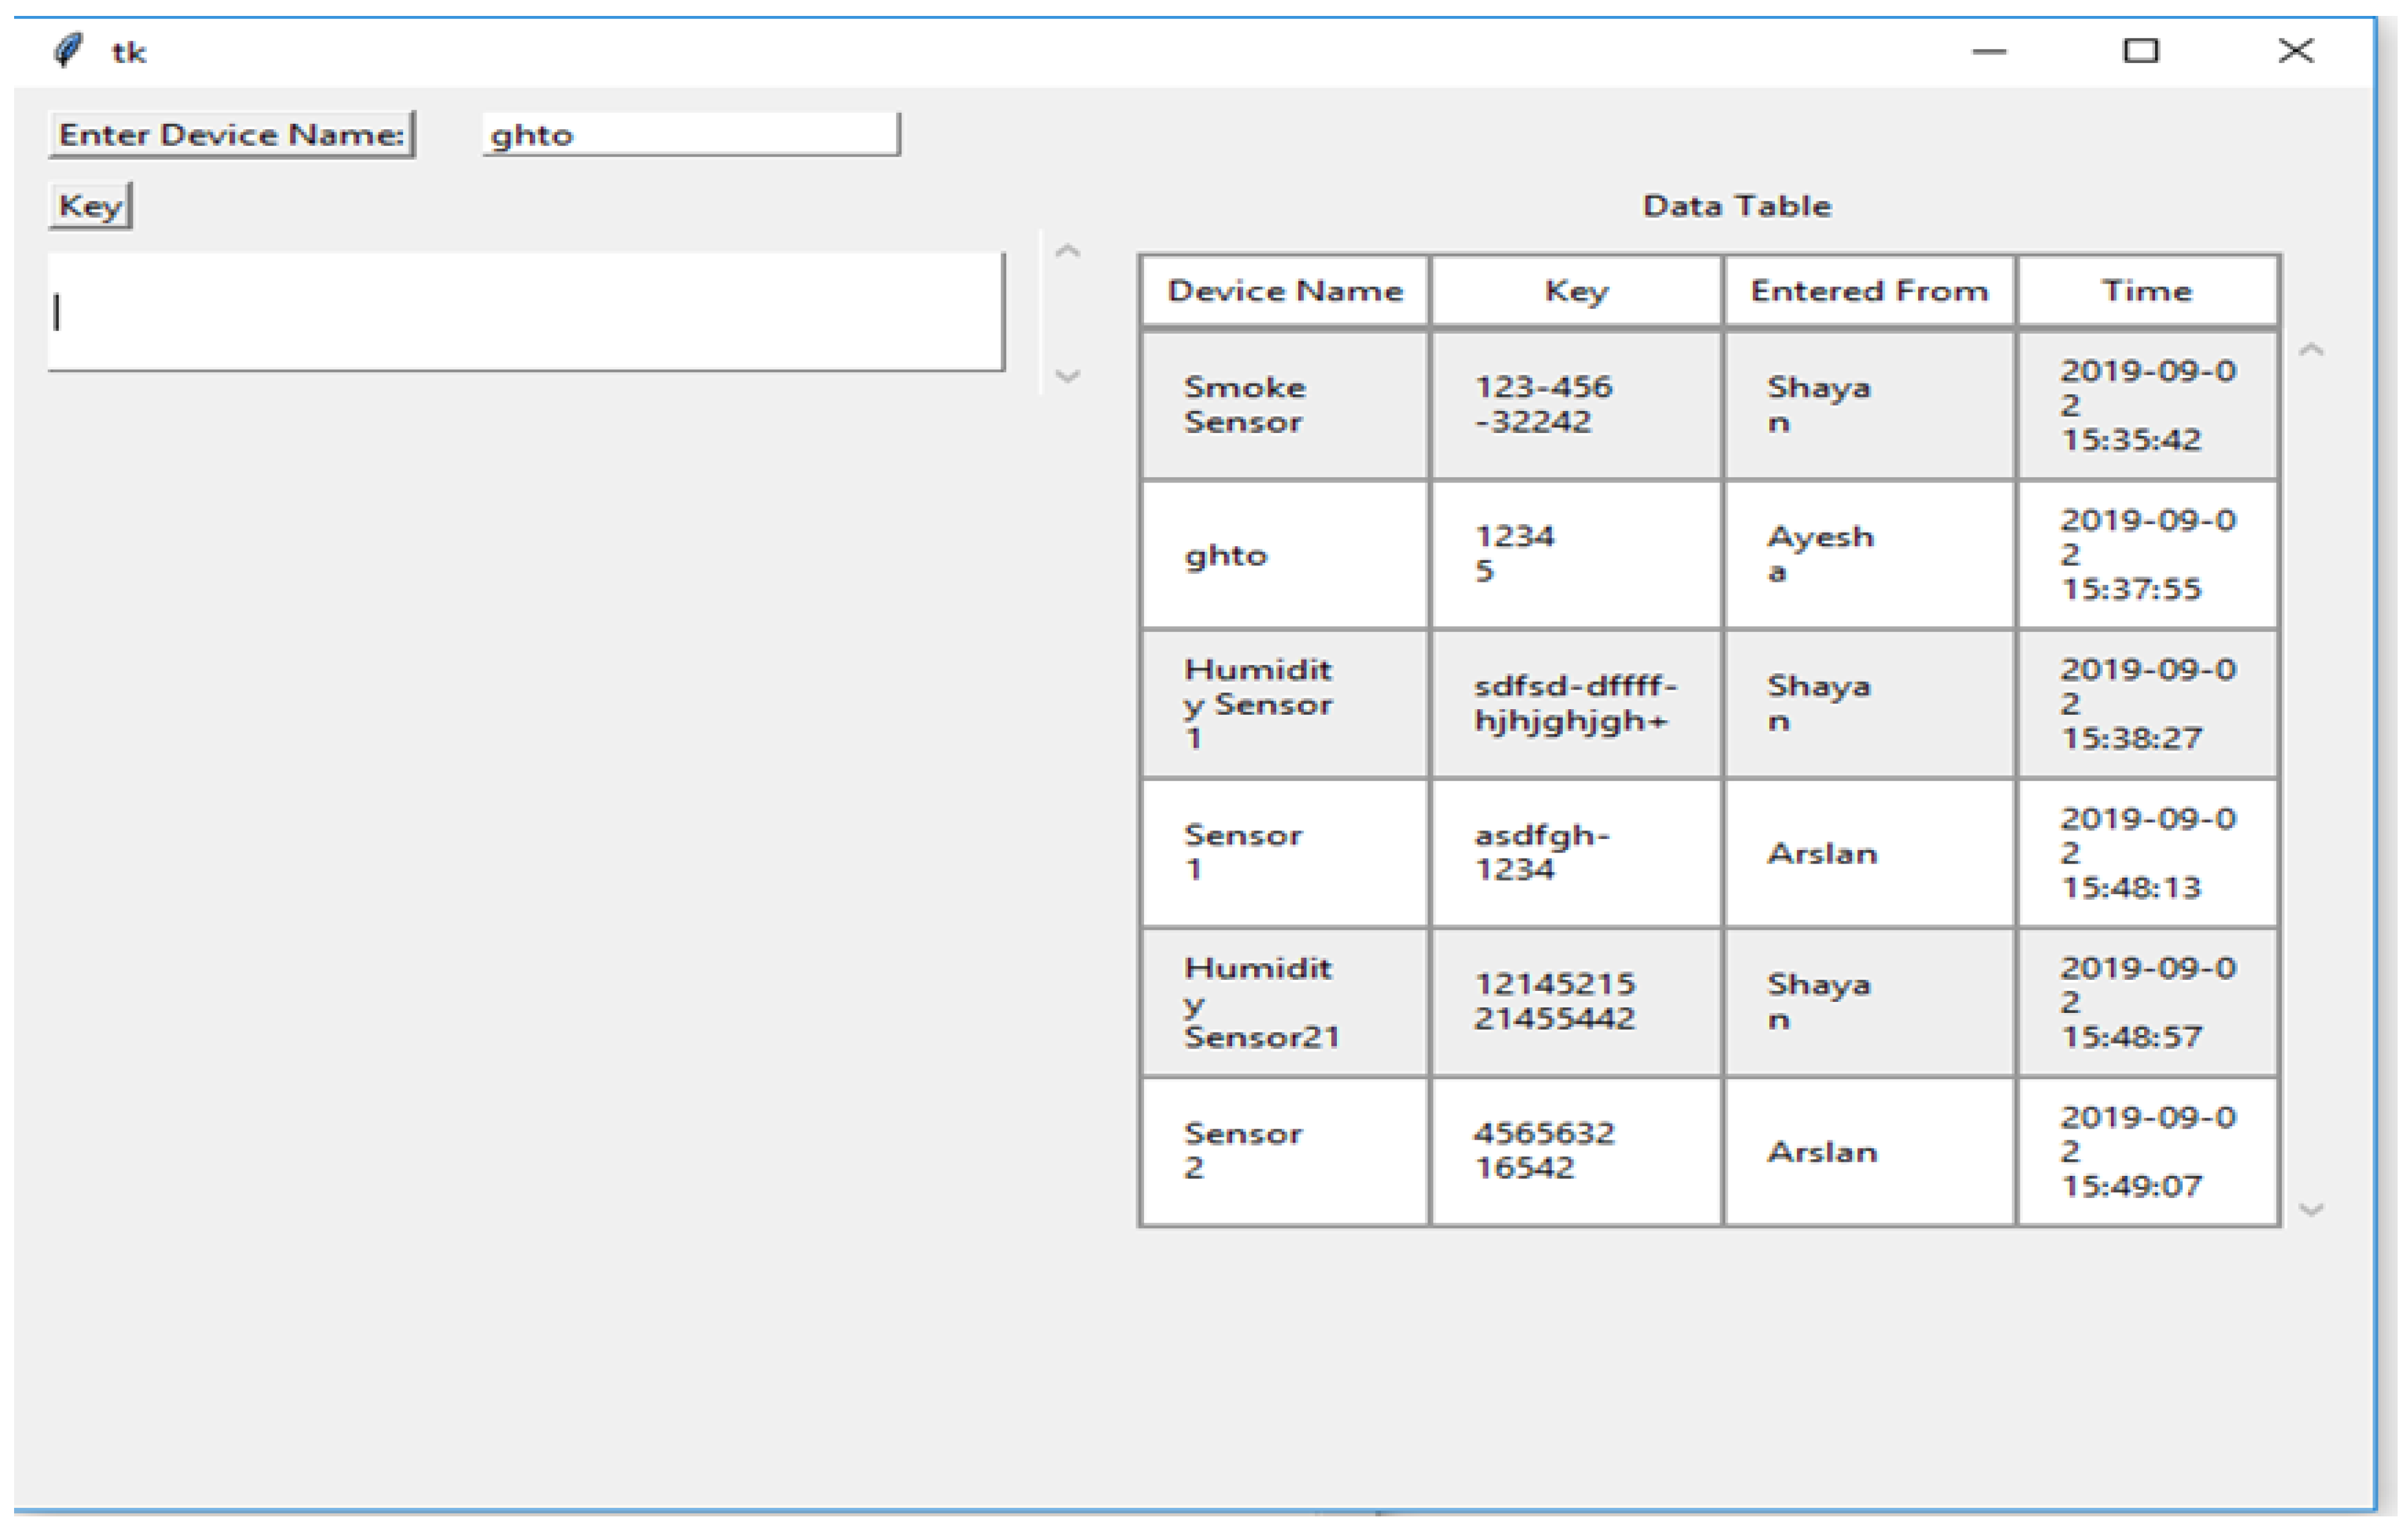Select the Key column header
2408x1528 pixels.
(1576, 291)
